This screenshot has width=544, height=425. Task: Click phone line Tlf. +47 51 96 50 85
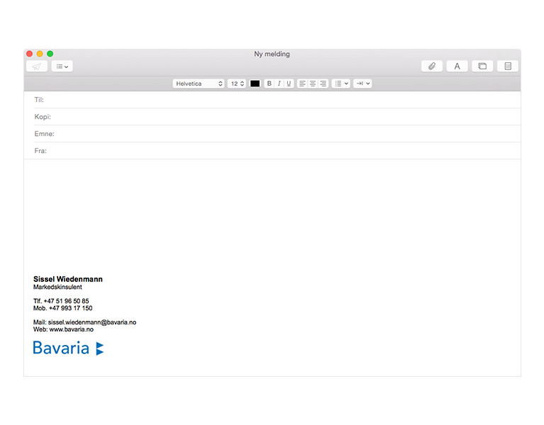click(x=61, y=301)
